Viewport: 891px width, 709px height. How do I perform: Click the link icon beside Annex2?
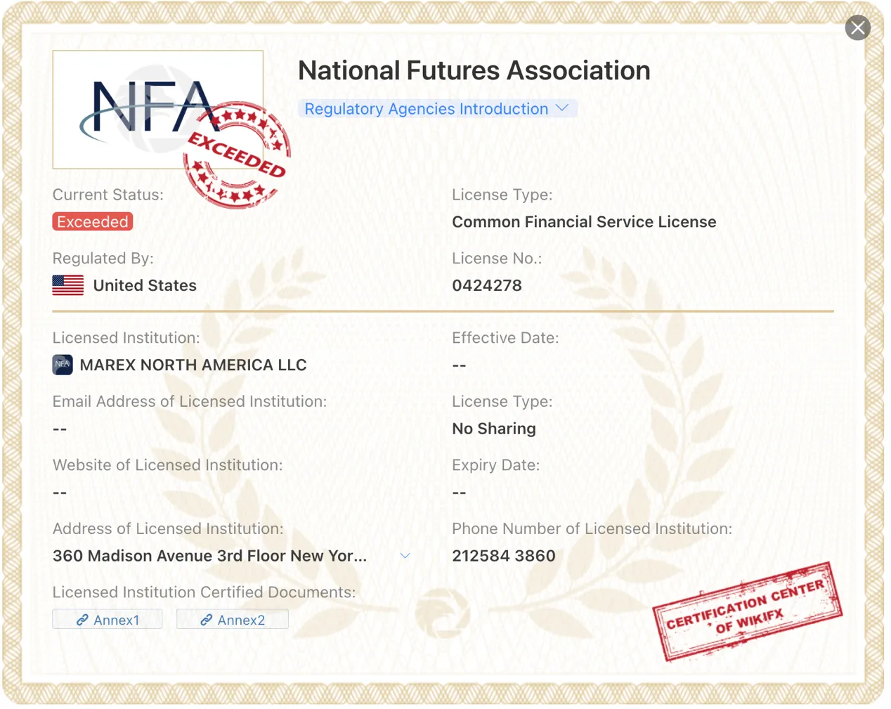pyautogui.click(x=206, y=620)
